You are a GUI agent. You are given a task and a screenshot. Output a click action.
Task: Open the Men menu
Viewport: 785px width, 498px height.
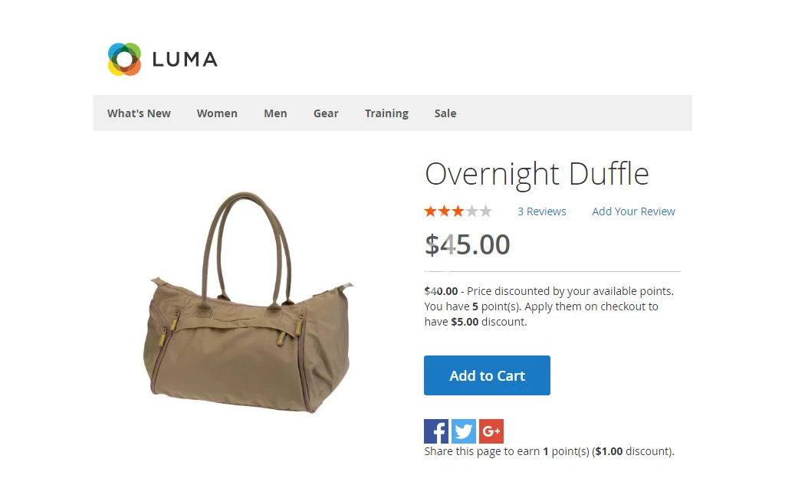click(x=275, y=113)
